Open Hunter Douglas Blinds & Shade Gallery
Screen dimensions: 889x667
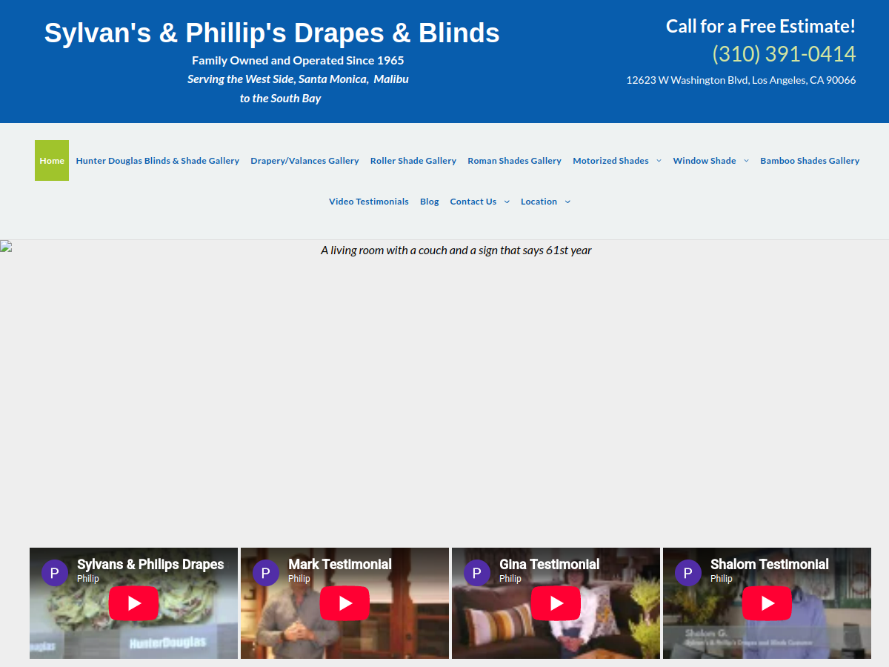[158, 161]
